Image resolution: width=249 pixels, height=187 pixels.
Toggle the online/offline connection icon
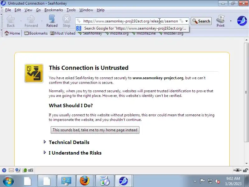pyautogui.click(x=237, y=170)
